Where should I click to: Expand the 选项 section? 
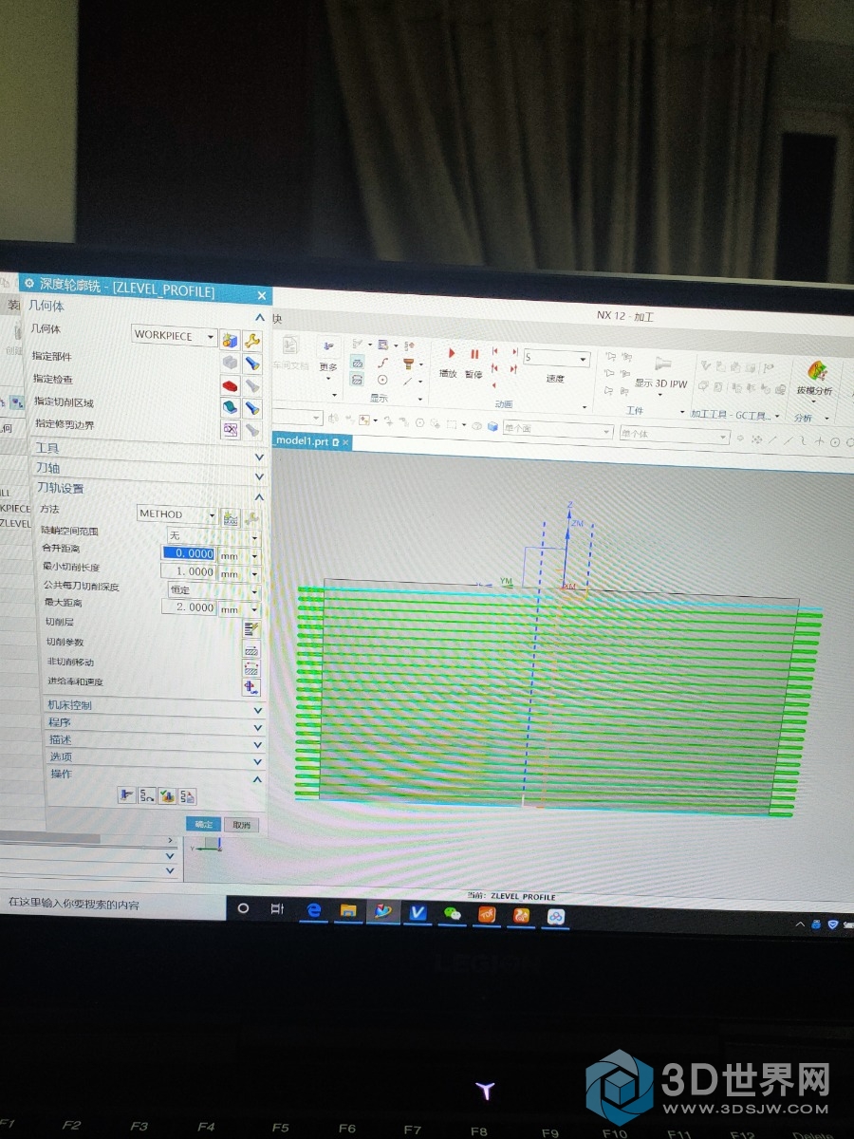pos(258,761)
